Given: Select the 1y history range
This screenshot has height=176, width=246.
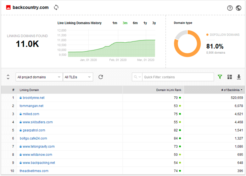Looking at the screenshot, I should coord(145,23).
